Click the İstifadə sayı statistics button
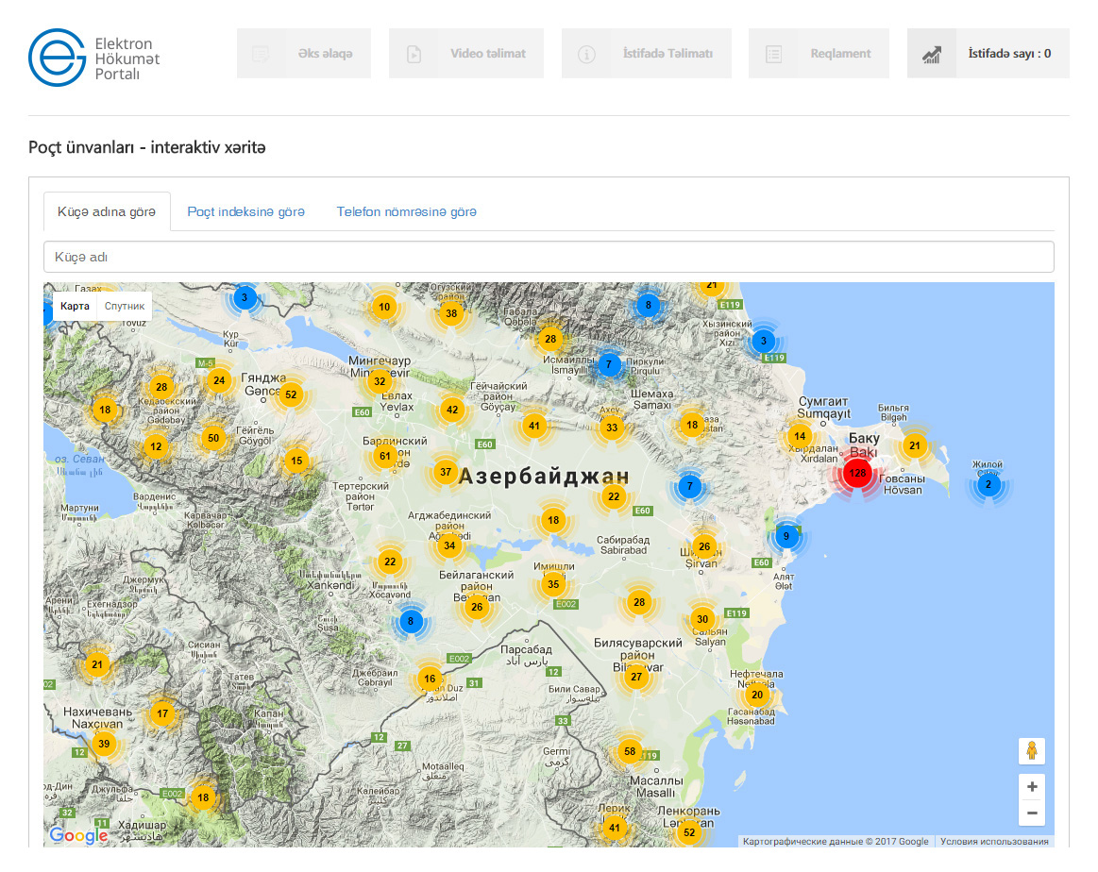The width and height of the screenshot is (1098, 872). [988, 53]
